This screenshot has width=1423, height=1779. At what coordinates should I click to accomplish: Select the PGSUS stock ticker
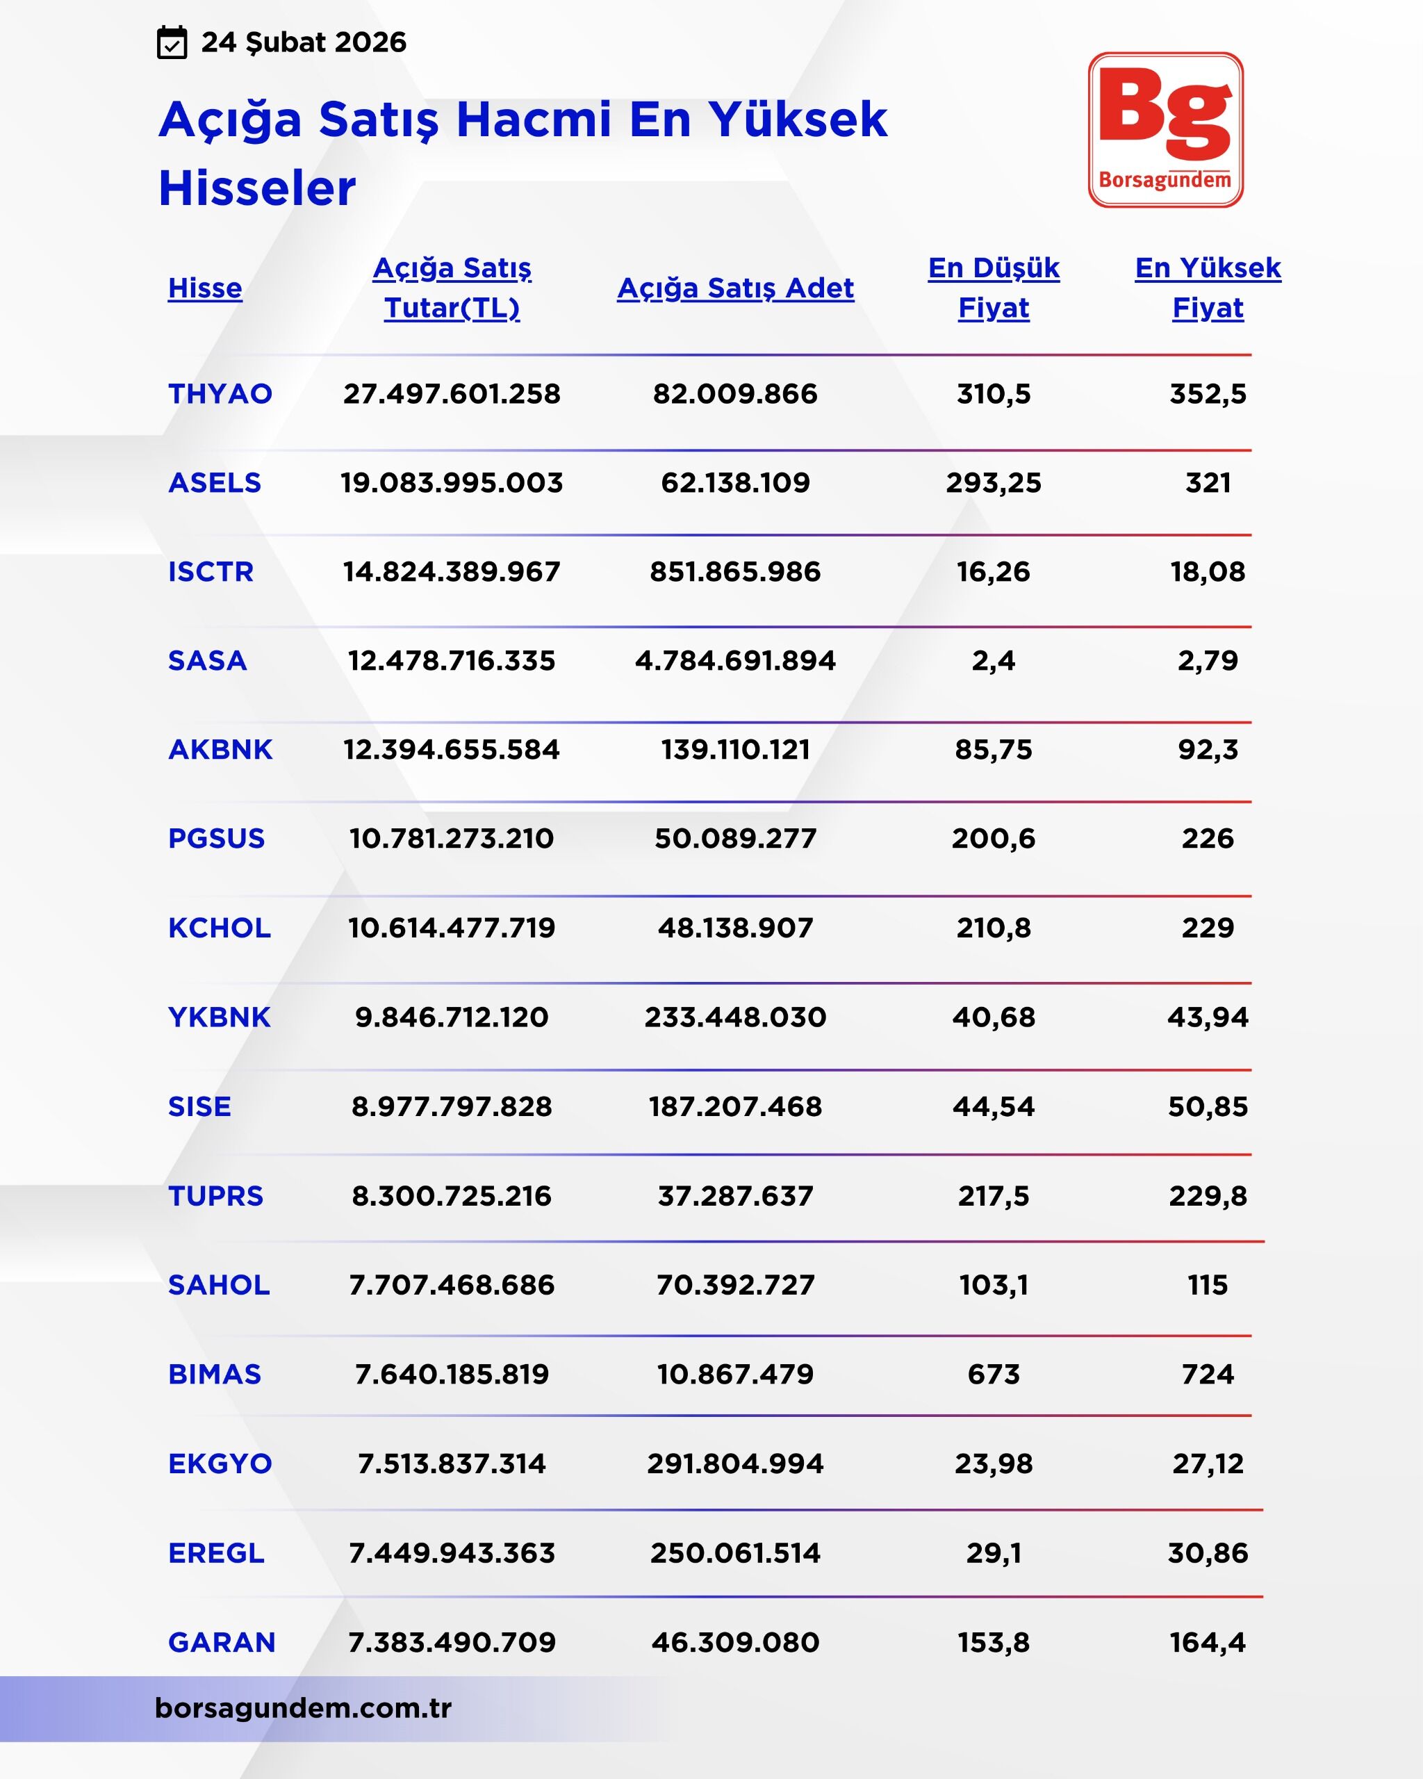coord(216,839)
